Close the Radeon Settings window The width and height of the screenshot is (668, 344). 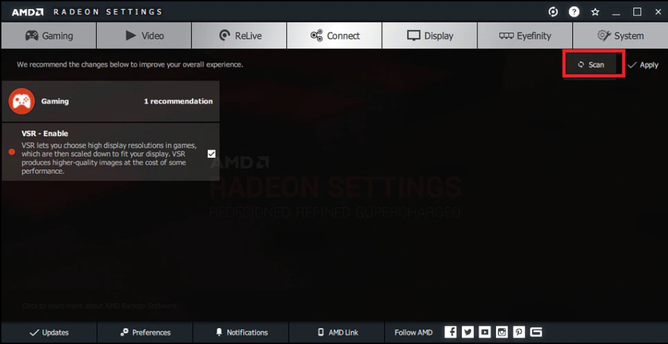point(659,12)
